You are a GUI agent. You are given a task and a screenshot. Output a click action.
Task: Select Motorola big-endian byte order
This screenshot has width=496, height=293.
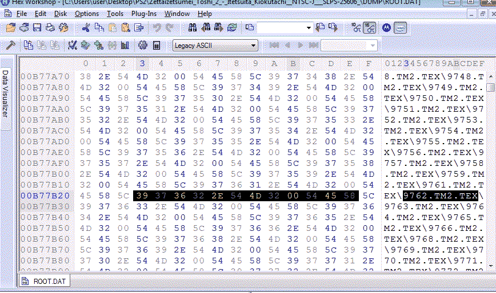coord(386,28)
